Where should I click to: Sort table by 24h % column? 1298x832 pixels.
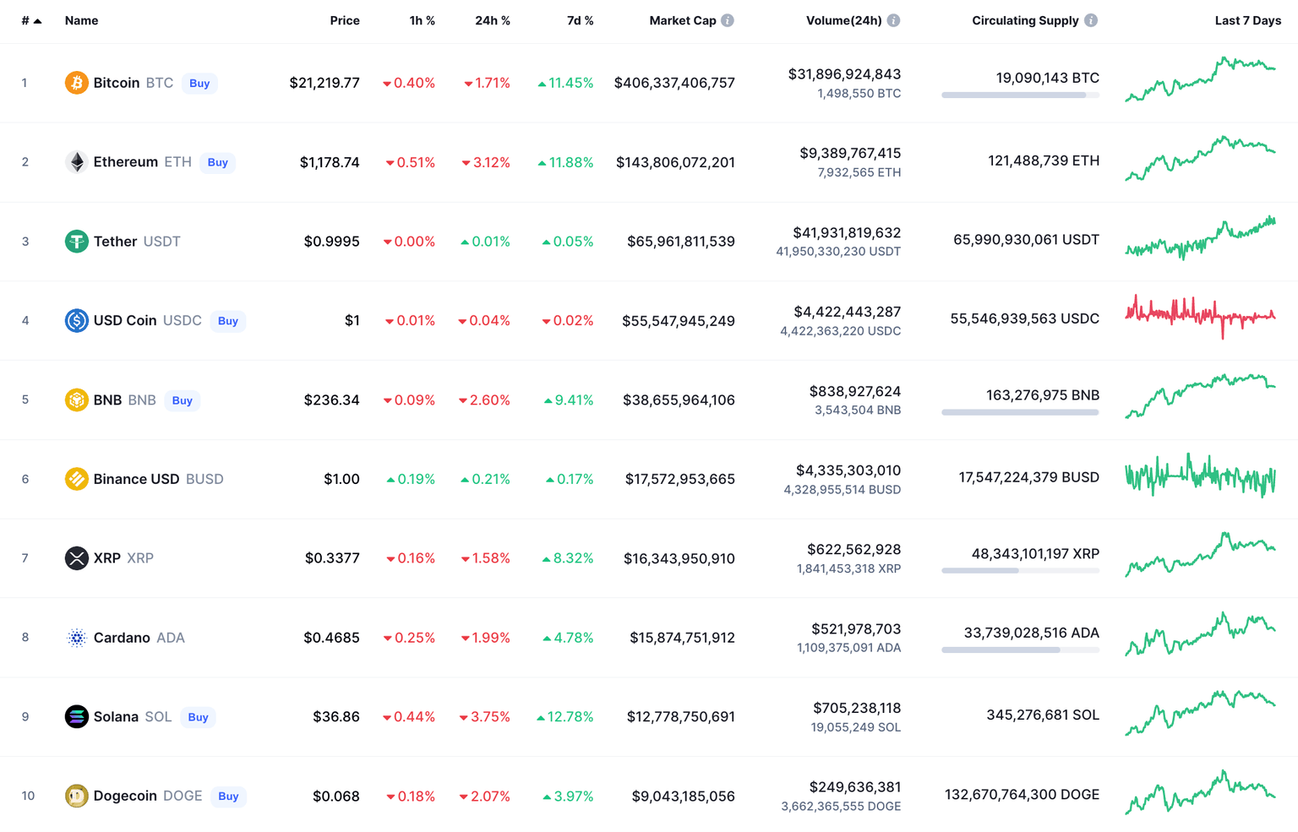coord(492,20)
